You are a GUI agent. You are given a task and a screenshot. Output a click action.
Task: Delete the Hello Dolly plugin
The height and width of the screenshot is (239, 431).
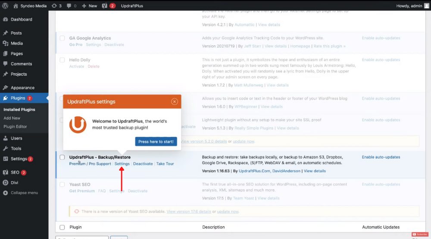(x=94, y=66)
